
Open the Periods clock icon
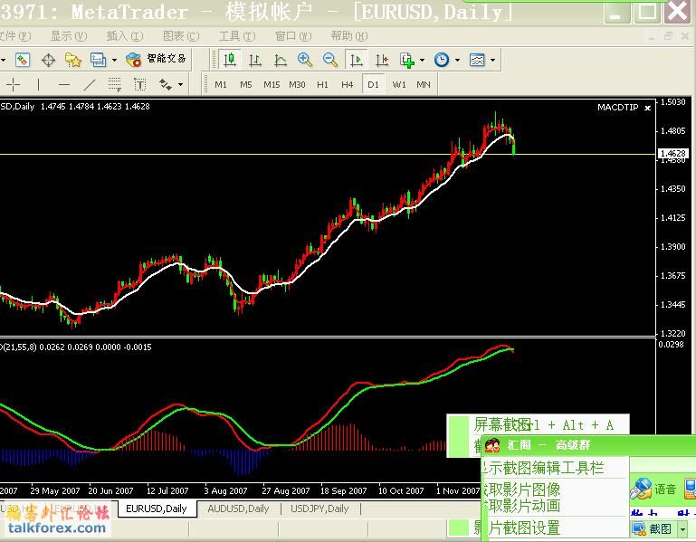(442, 60)
